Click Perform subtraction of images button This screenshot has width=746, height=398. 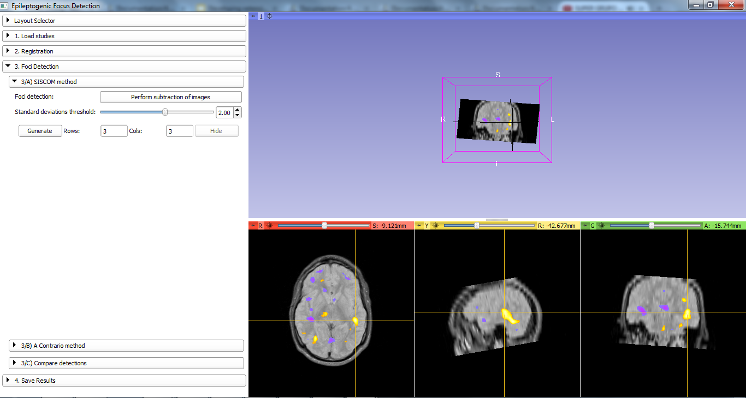[170, 97]
